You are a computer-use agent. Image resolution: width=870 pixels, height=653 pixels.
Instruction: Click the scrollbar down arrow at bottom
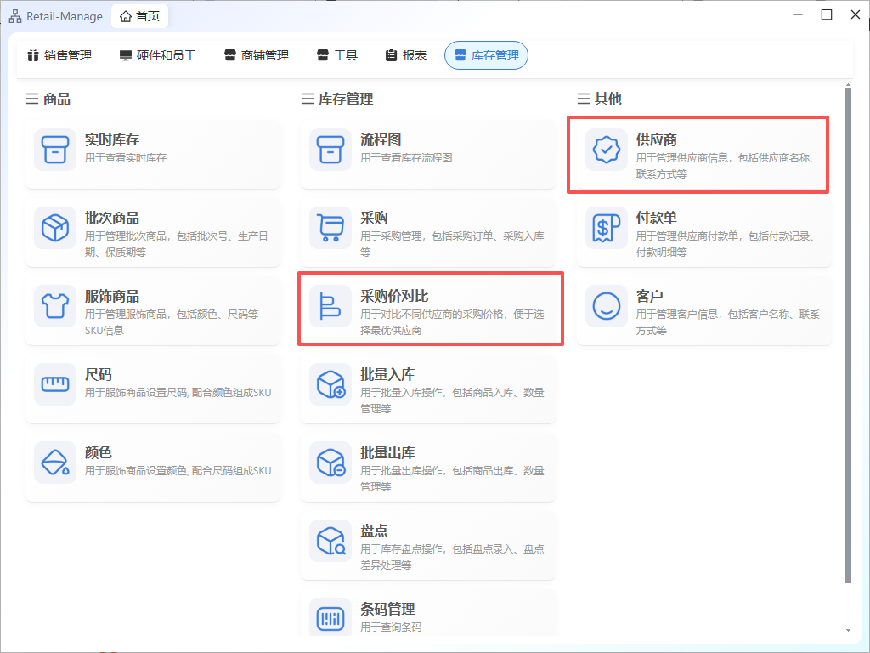847,630
